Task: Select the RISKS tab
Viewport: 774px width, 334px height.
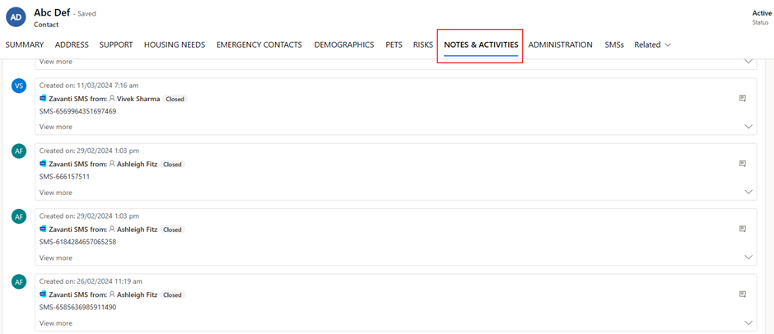Action: pos(423,44)
